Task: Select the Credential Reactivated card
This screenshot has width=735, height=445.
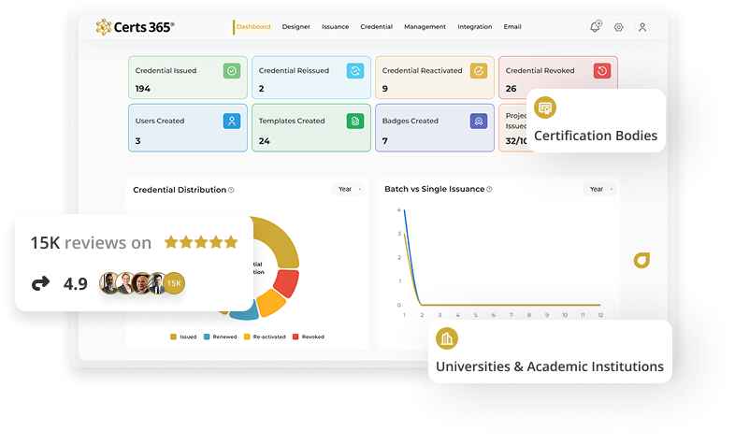Action: 435,78
